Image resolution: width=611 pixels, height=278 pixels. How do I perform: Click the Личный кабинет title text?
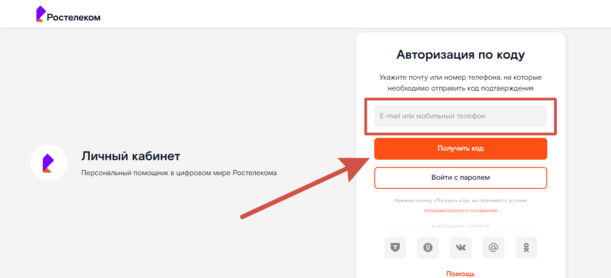click(x=131, y=157)
